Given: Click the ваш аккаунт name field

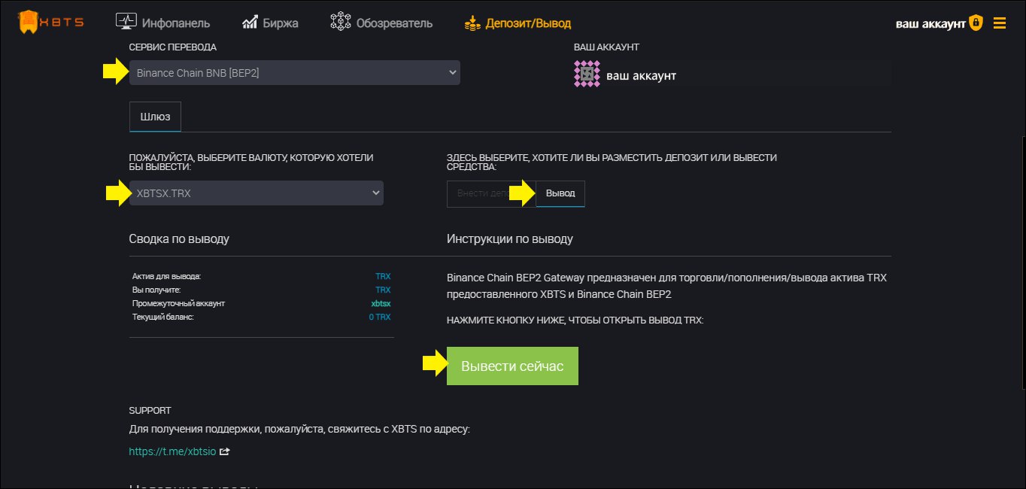Looking at the screenshot, I should point(746,75).
